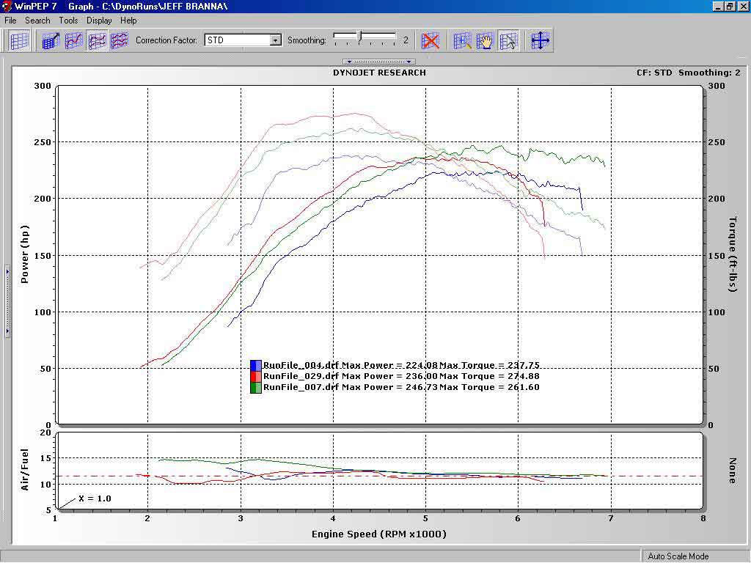Click the Smoothing slider handle
The image size is (751, 563).
361,37
